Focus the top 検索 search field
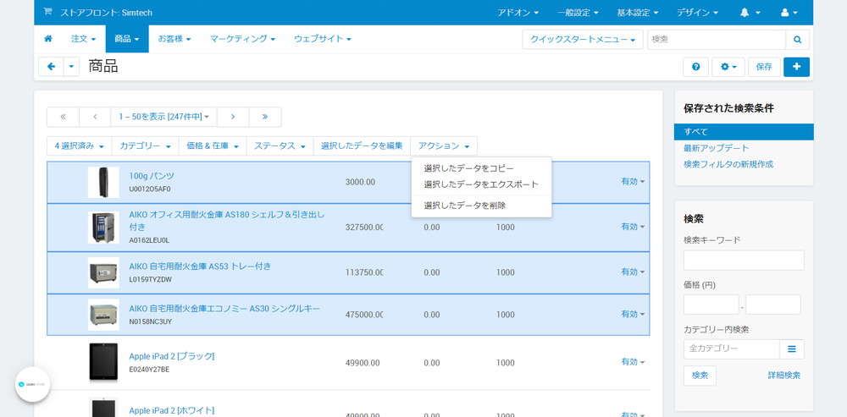This screenshot has height=417, width=847. pos(717,40)
